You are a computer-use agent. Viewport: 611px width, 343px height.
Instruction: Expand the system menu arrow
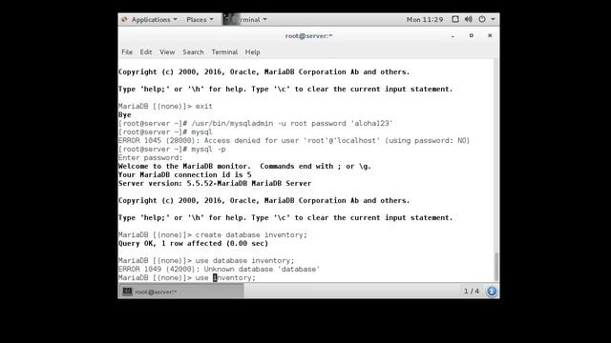[493, 19]
